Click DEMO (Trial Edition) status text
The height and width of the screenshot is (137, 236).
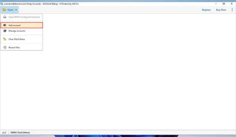(20, 132)
